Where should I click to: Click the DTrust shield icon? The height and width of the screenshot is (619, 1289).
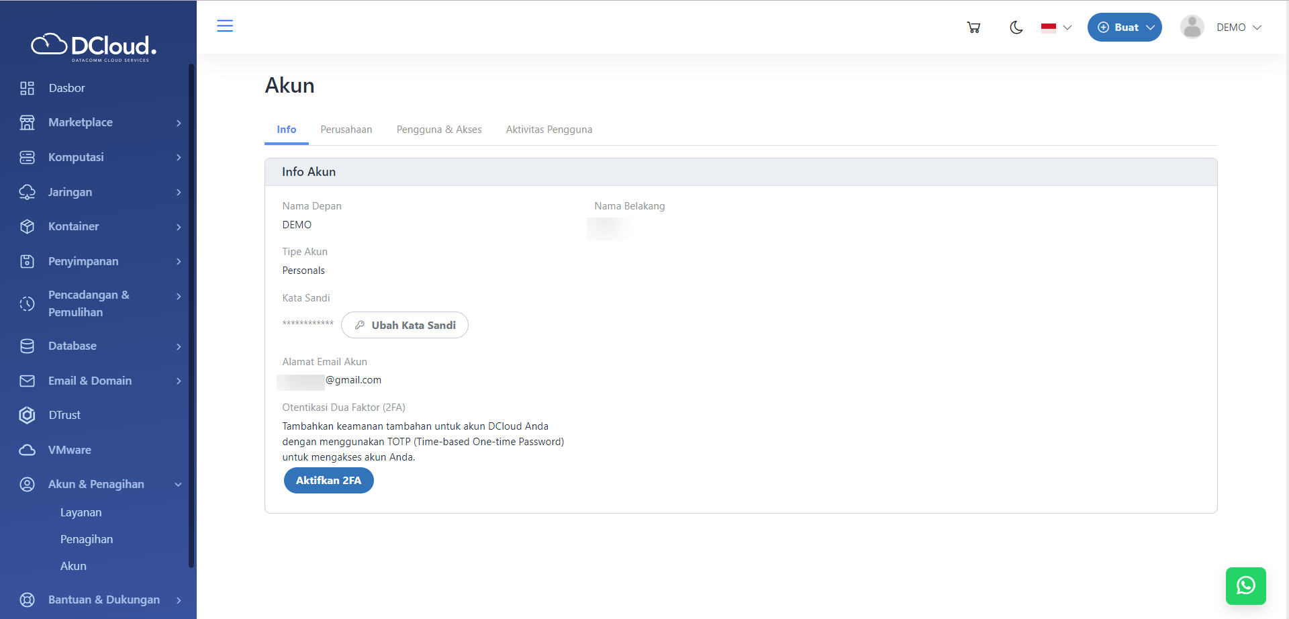click(x=27, y=415)
